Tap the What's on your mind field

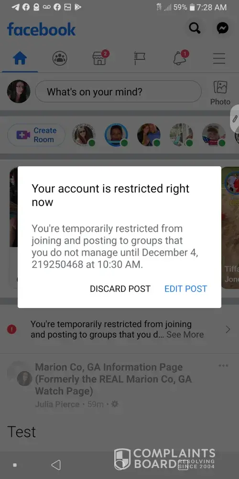pos(118,91)
